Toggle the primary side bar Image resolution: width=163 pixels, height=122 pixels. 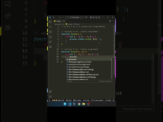(93, 17)
